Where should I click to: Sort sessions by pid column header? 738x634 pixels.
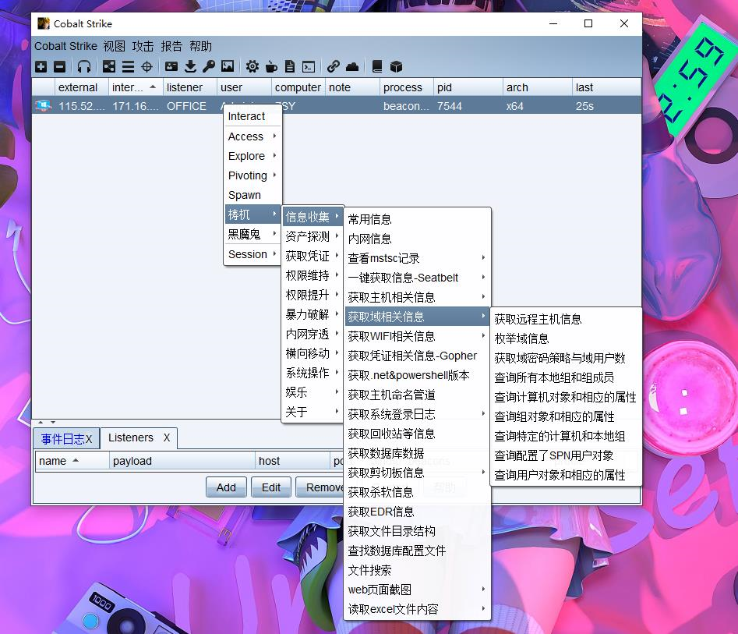(468, 87)
